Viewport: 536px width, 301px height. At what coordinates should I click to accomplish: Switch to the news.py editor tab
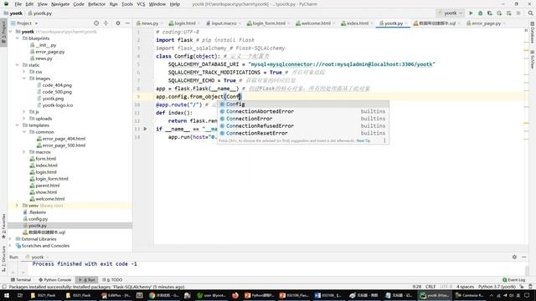149,23
